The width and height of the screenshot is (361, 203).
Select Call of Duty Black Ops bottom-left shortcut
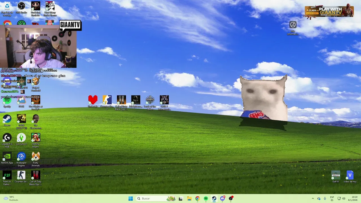pyautogui.click(x=36, y=178)
